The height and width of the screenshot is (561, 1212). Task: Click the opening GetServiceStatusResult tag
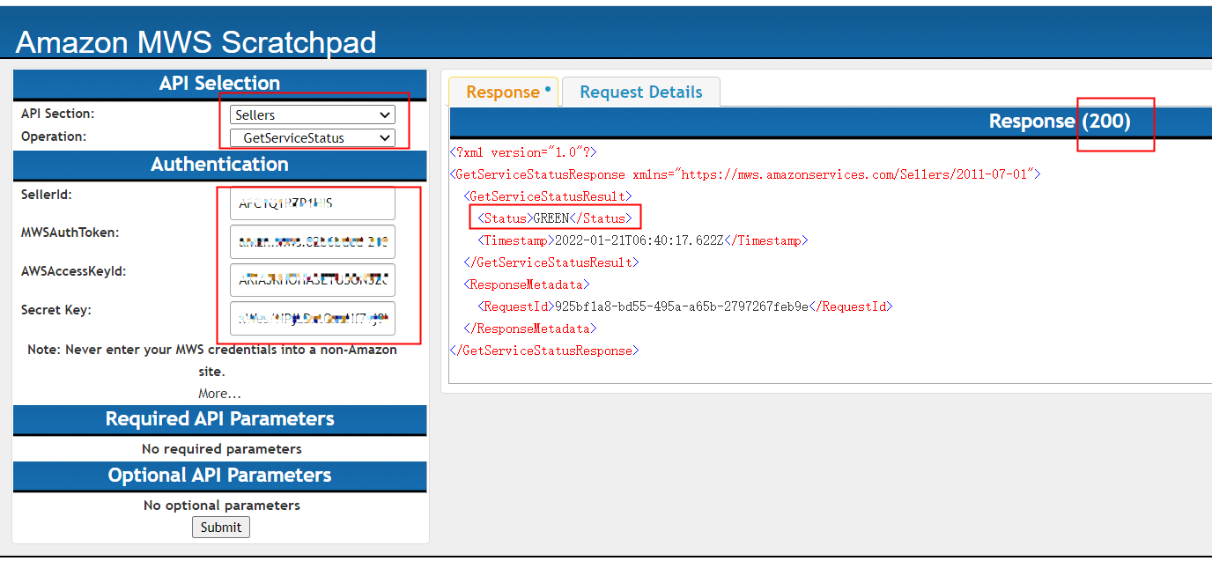tap(548, 196)
